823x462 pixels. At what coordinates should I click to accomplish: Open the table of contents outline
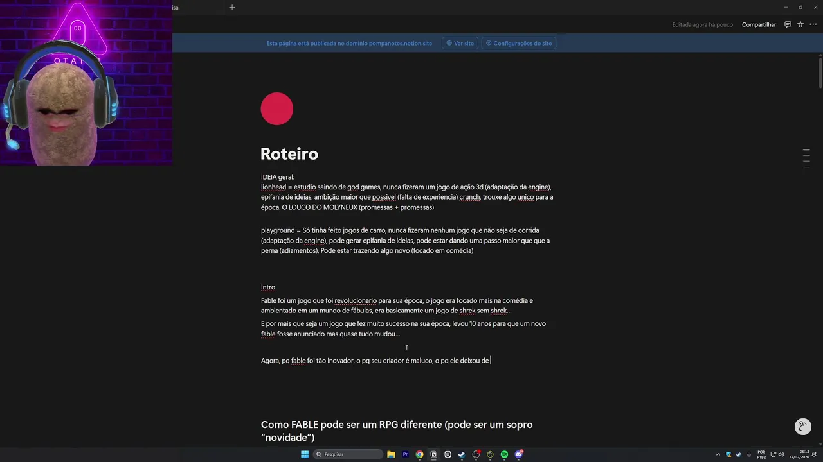coord(806,158)
